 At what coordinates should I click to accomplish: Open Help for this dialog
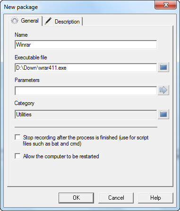click(x=155, y=198)
